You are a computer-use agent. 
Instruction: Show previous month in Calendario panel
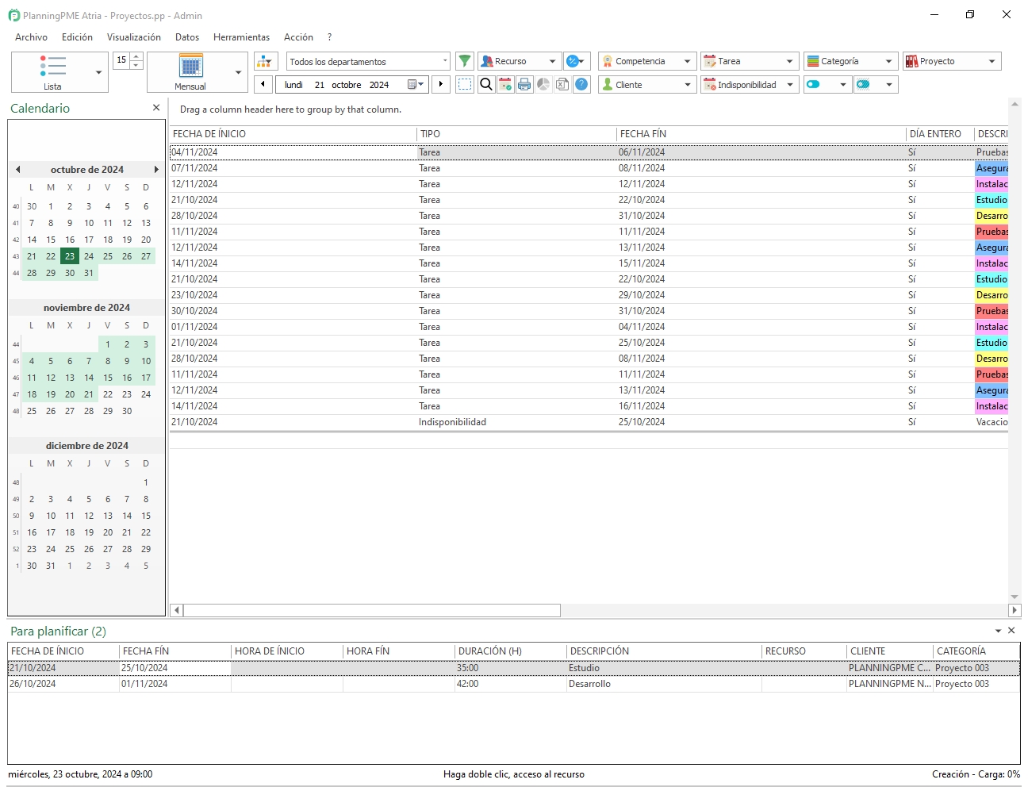(17, 169)
